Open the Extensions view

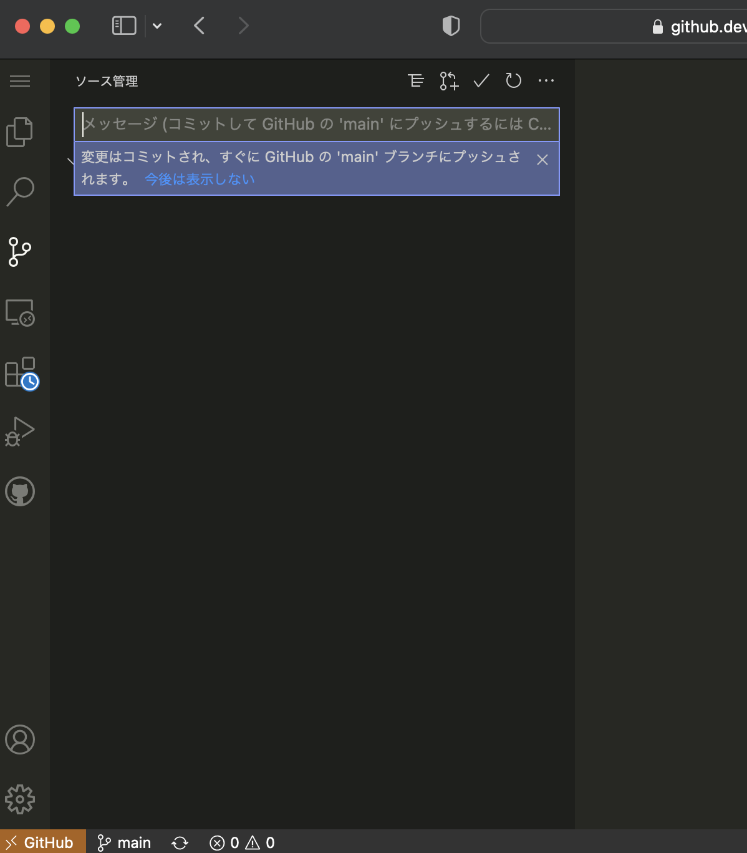click(19, 372)
